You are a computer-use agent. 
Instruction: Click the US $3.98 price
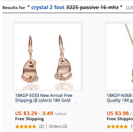pos(118,113)
